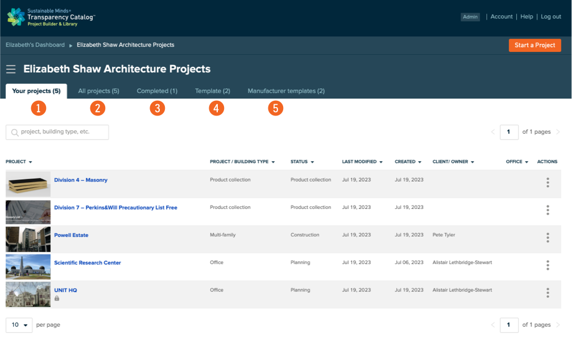Open the Completed (1) tab
The image size is (572, 337).
(x=157, y=91)
